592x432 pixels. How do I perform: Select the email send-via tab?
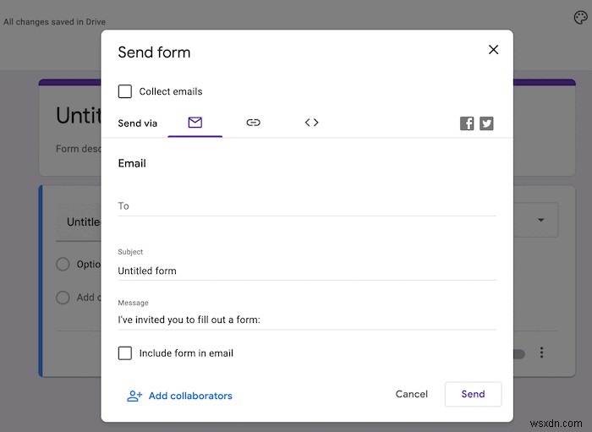point(195,123)
